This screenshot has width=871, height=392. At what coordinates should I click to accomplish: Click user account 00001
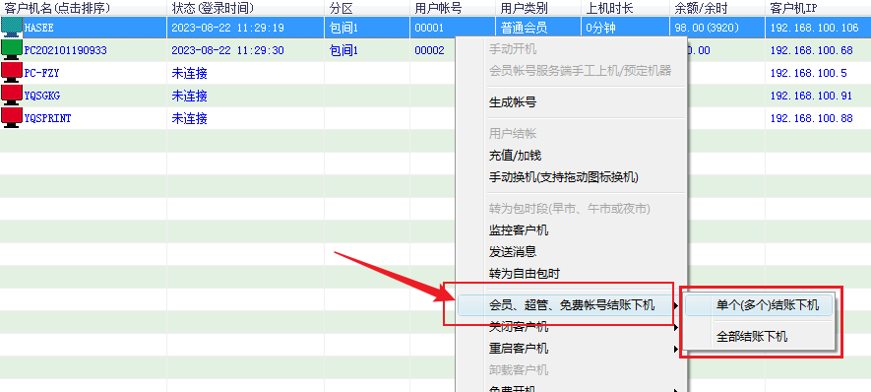pyautogui.click(x=429, y=28)
